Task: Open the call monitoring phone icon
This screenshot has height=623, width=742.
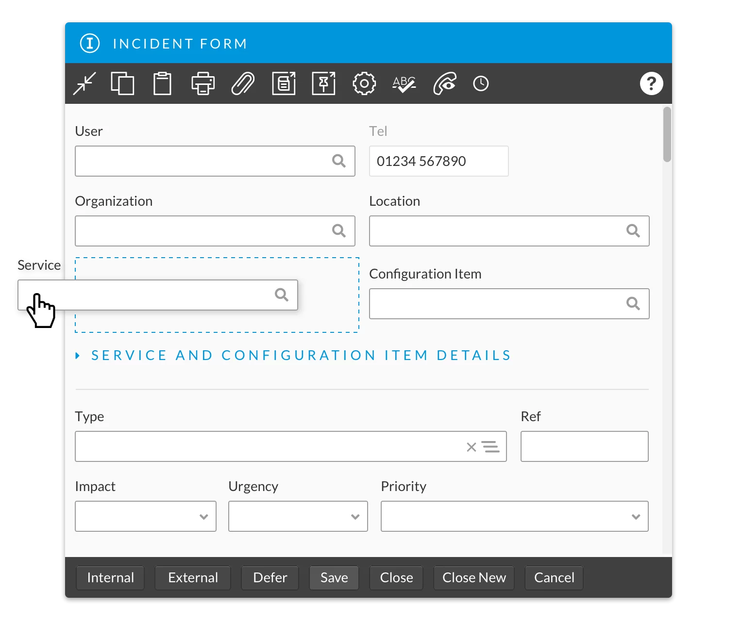Action: (444, 83)
